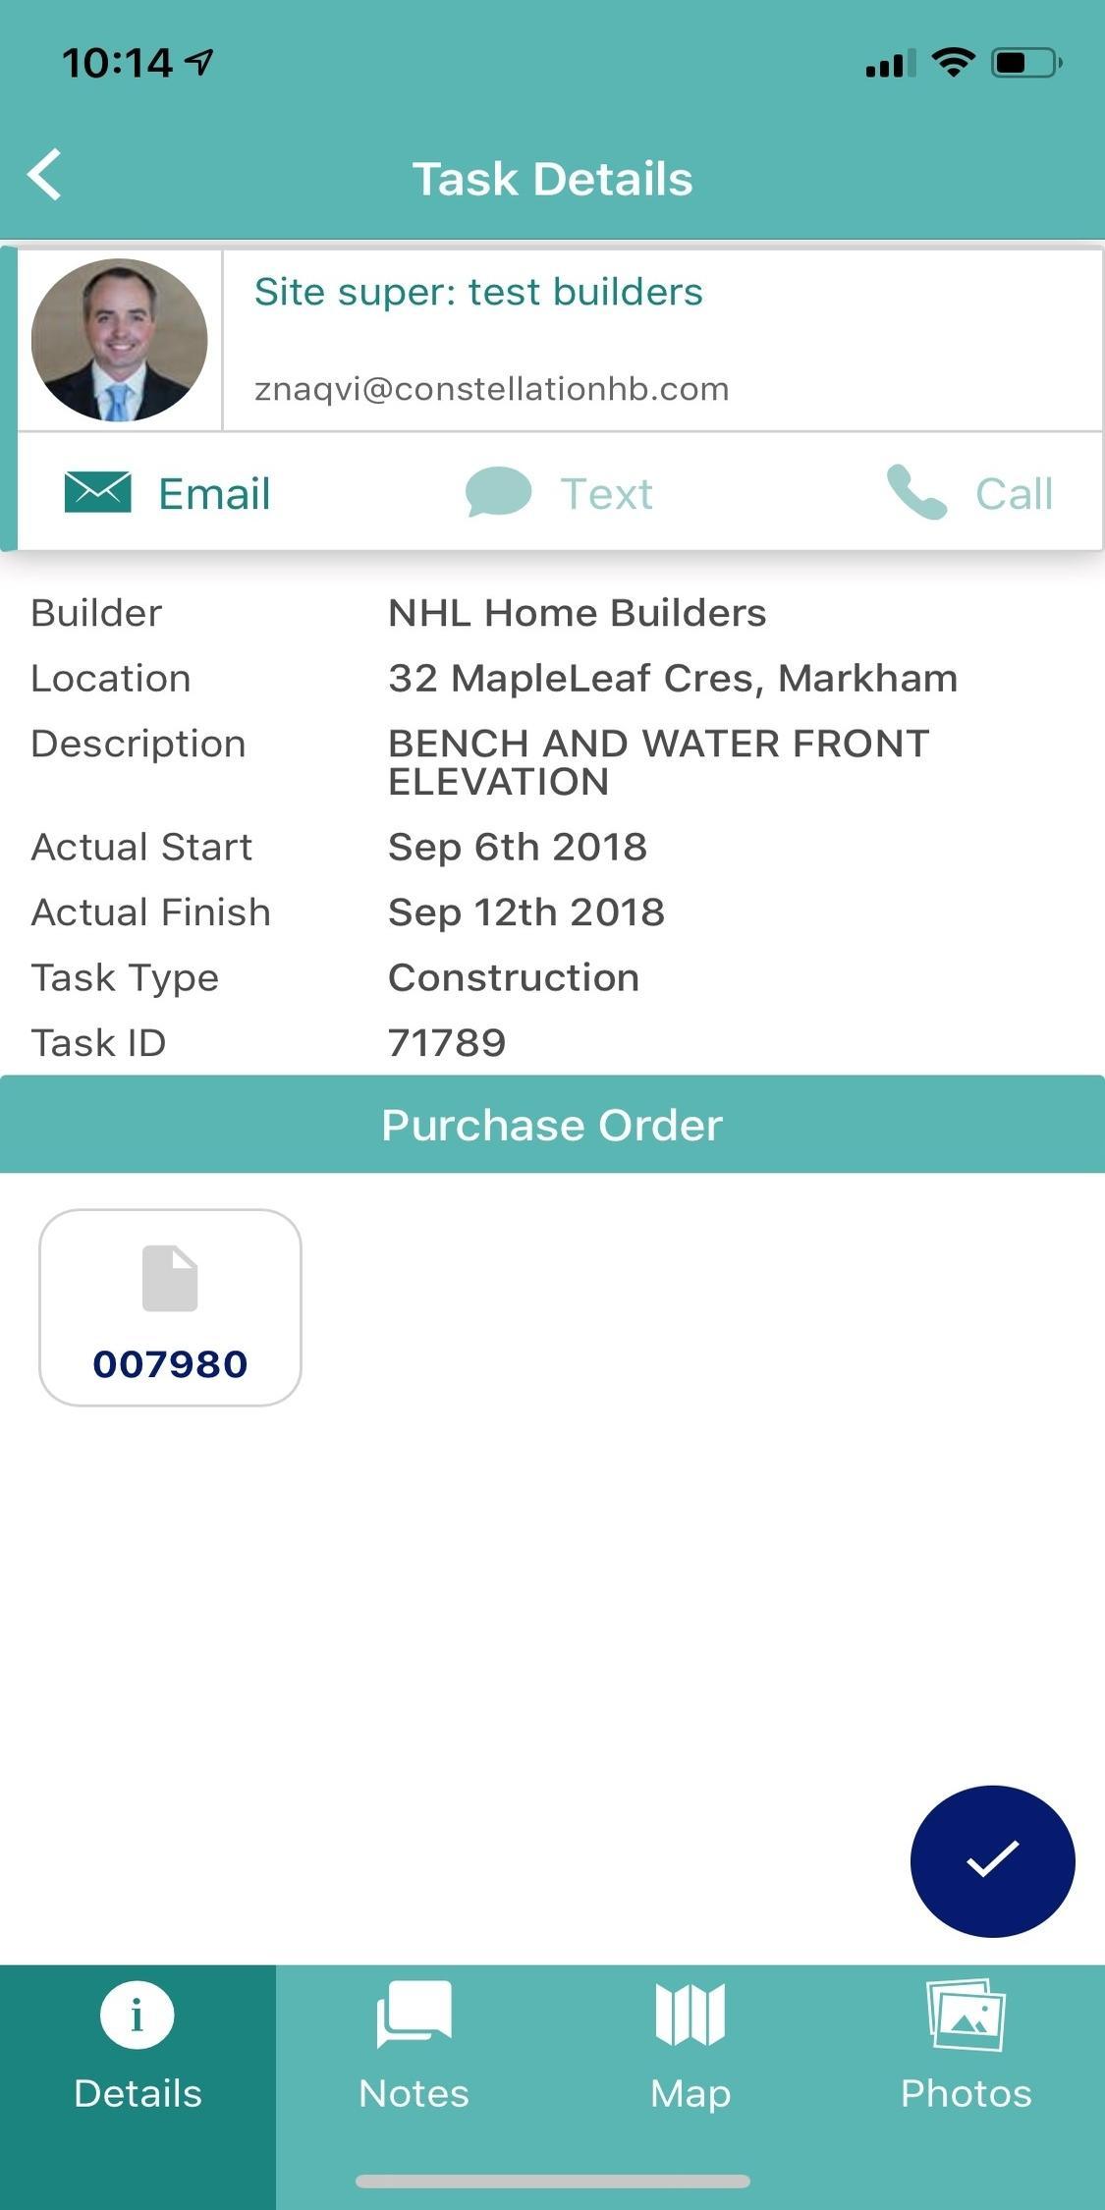Image resolution: width=1105 pixels, height=2210 pixels.
Task: Tap the Email label
Action: (214, 493)
